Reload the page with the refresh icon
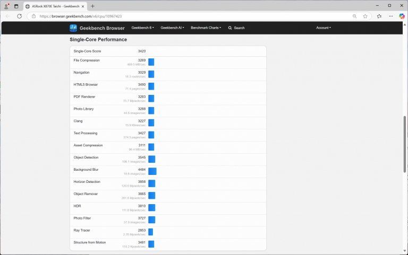The image size is (408, 255). (19, 16)
